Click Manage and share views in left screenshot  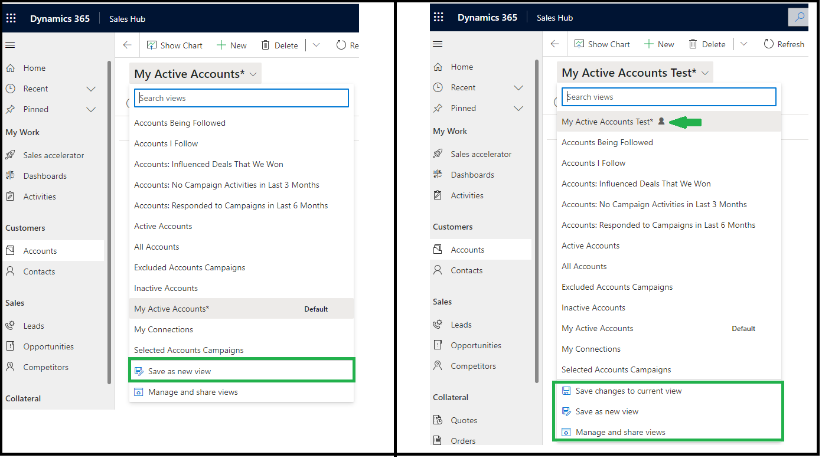coord(193,392)
